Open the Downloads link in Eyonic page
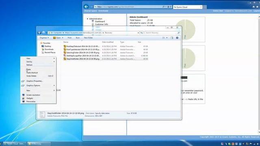 (x=103, y=11)
